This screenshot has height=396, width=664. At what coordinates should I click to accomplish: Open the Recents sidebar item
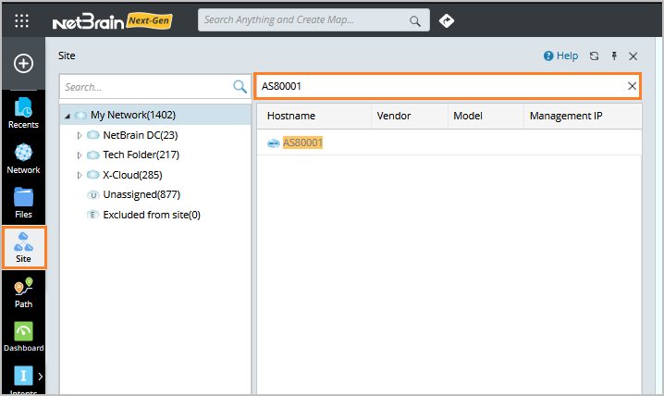[x=23, y=113]
